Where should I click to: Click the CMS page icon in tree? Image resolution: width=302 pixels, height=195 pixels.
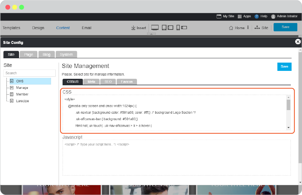coord(12,81)
